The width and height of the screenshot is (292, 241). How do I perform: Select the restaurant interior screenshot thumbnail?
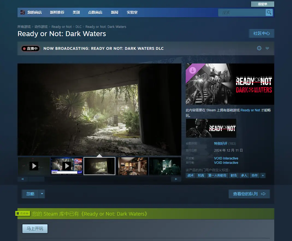pyautogui.click(x=132, y=166)
